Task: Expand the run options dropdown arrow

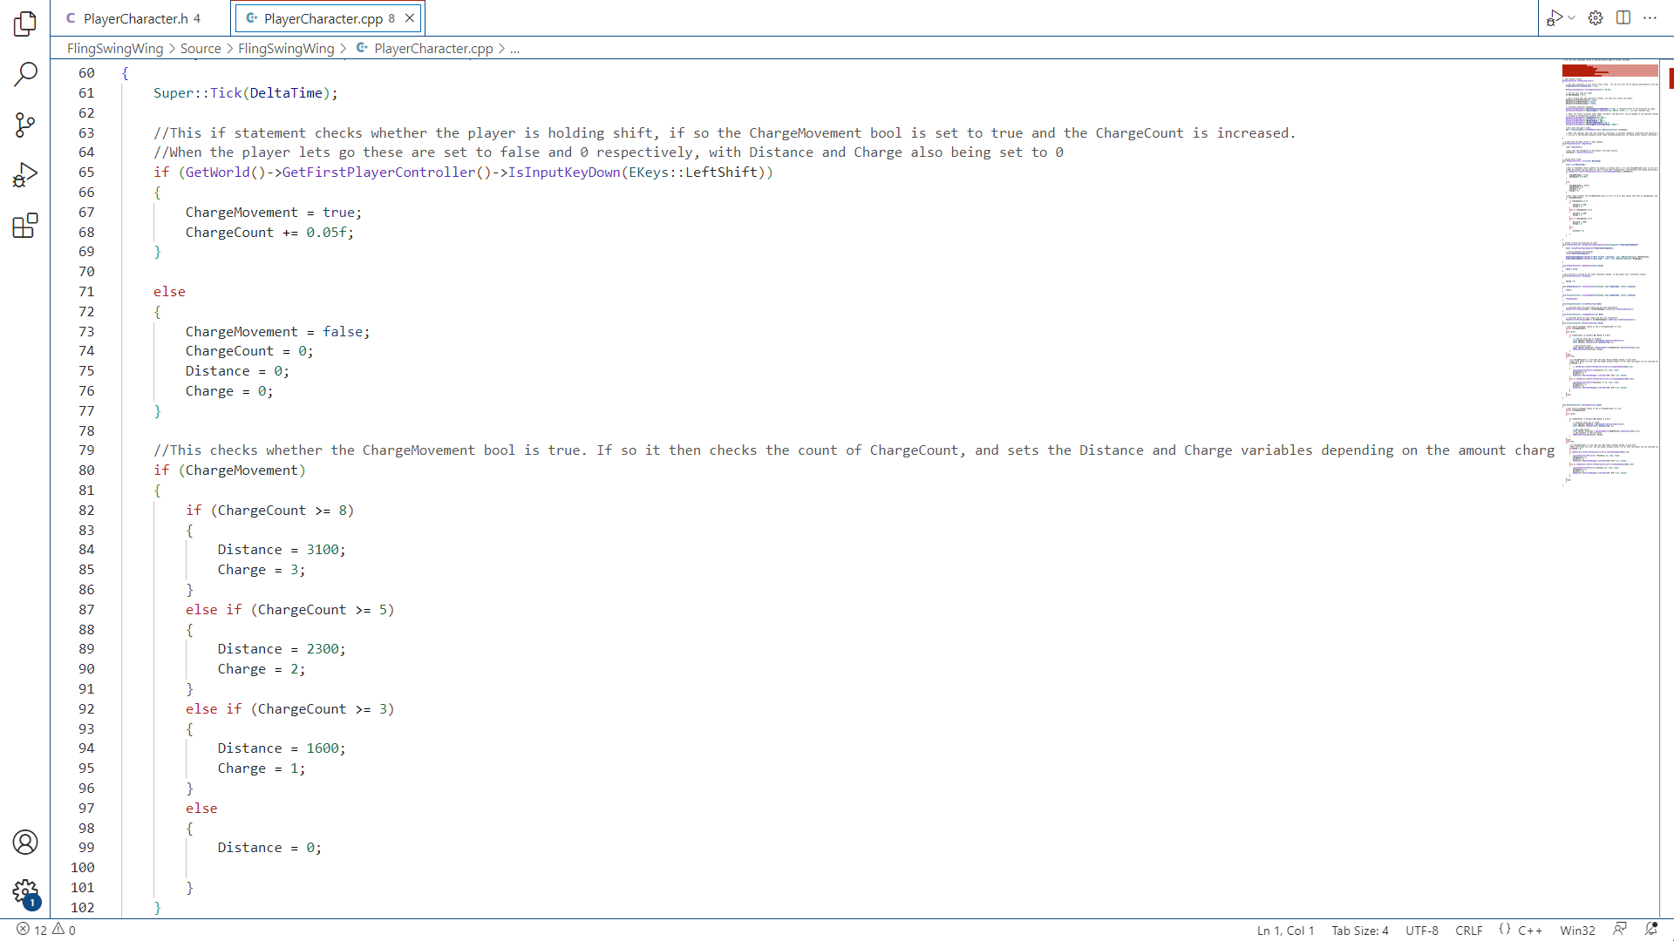Action: pos(1572,17)
